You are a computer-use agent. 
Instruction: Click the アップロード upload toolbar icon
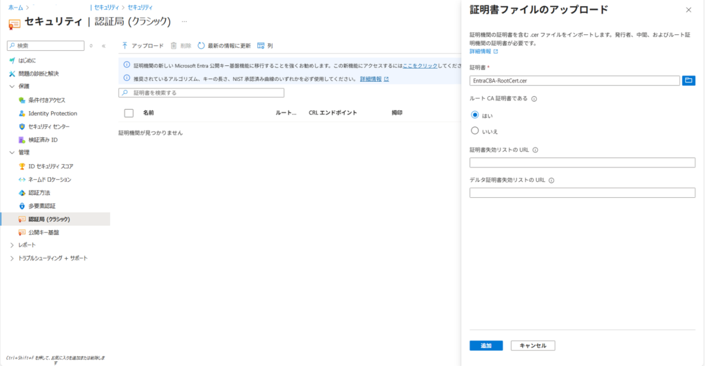(125, 45)
